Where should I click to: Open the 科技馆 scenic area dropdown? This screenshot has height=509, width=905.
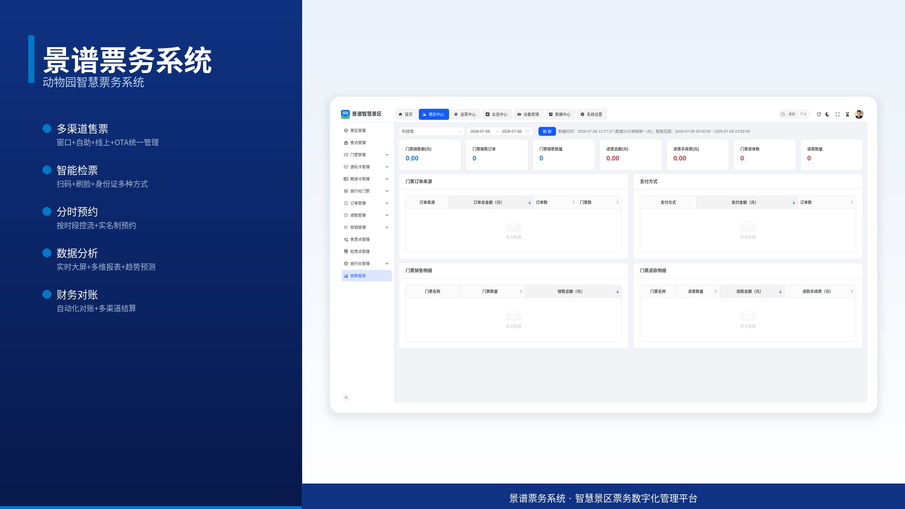[432, 131]
